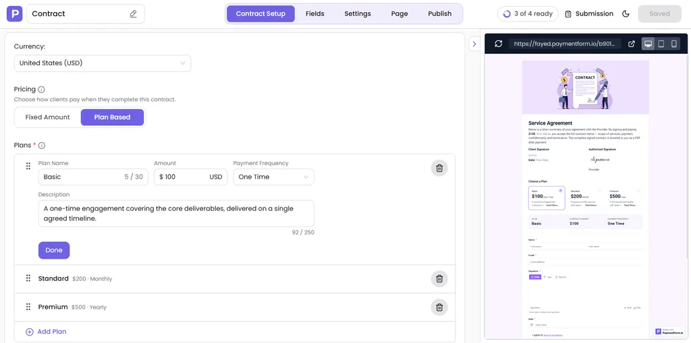Delete the Basic plan with trash icon
The image size is (691, 343).
pos(439,168)
